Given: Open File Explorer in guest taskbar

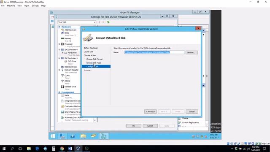Looking at the screenshot, I should (83, 136).
